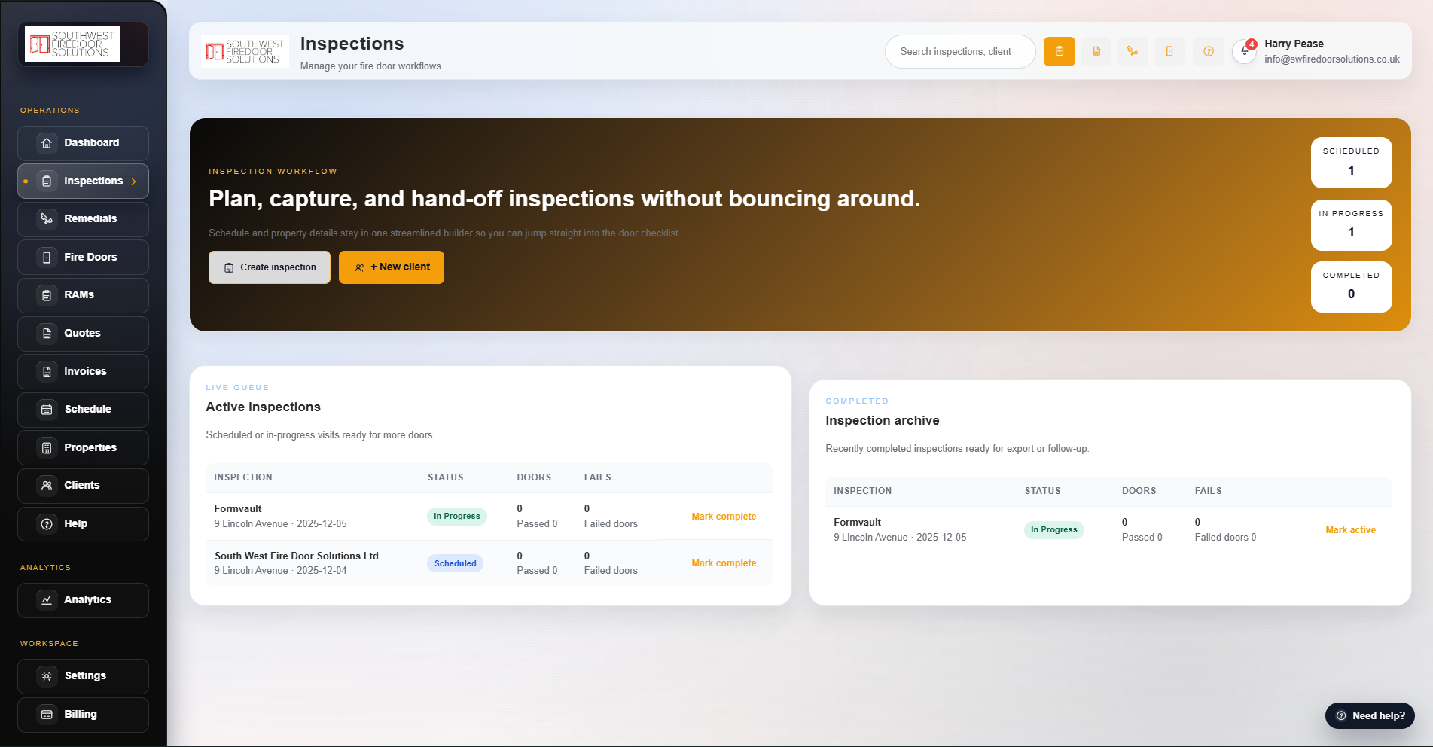Screen dimensions: 1433x747
Task: Expand the Inspections sidebar chevron
Action: tap(134, 181)
